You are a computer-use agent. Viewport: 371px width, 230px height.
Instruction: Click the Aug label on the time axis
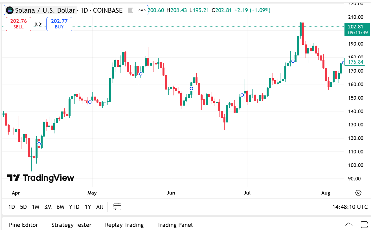click(x=326, y=193)
